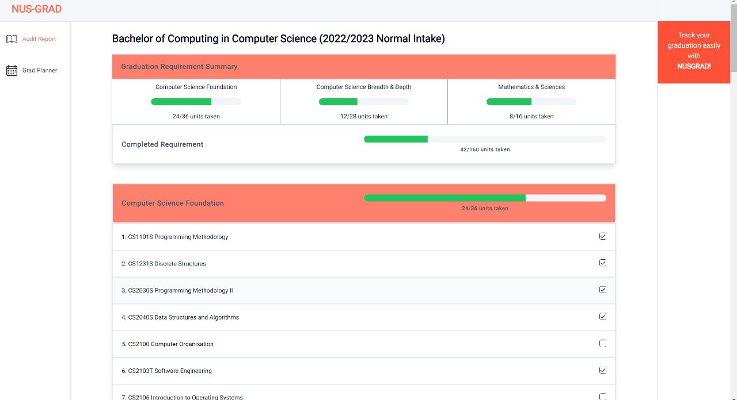The height and width of the screenshot is (400, 737).
Task: Toggle the CS2040S Data Structures checkbox
Action: pyautogui.click(x=603, y=316)
